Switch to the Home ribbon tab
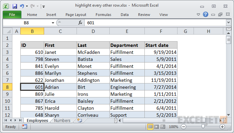 click(x=32, y=15)
